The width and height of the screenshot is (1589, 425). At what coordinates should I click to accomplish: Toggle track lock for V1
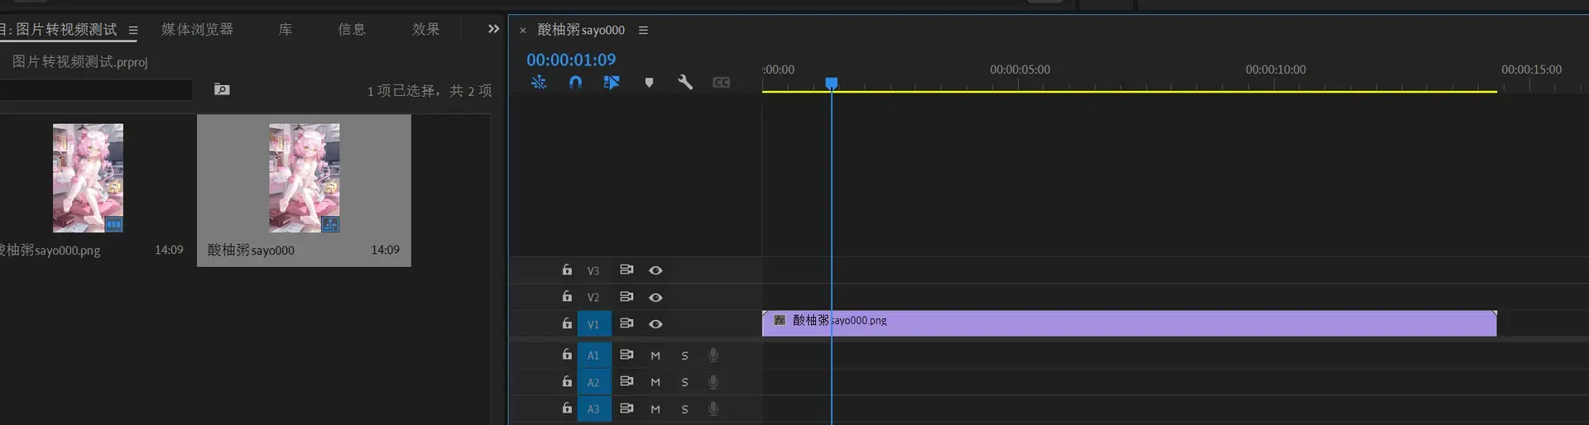[x=567, y=323]
